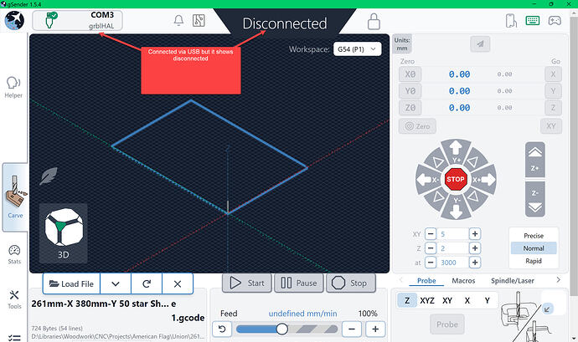Select the Precise jog preset

tap(533, 236)
